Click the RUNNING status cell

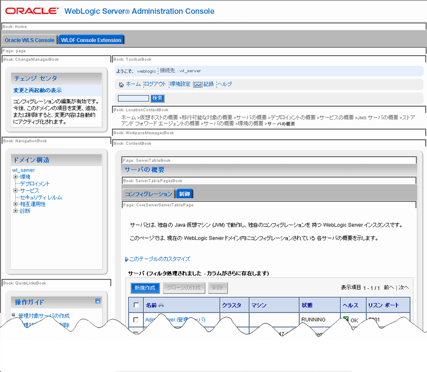(313, 319)
